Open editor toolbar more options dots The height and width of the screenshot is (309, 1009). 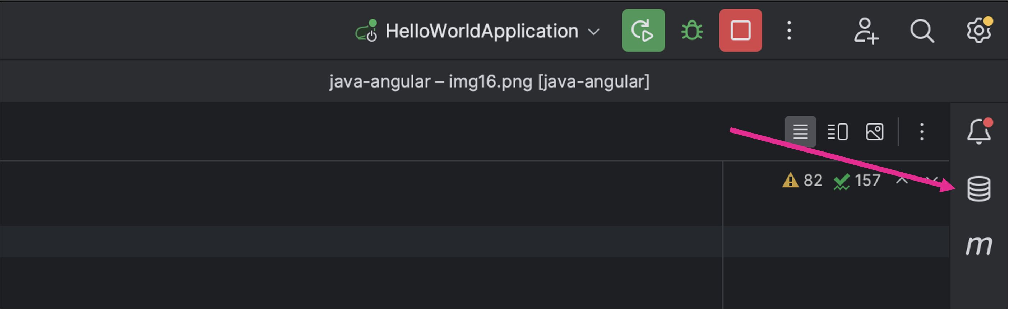pyautogui.click(x=922, y=131)
